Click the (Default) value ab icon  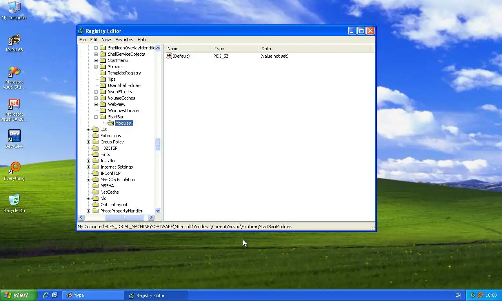169,56
